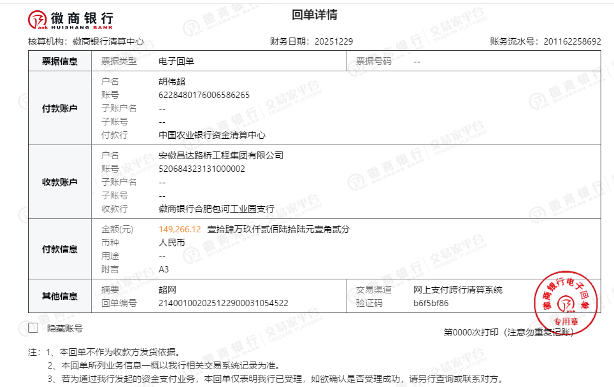This screenshot has width=614, height=387.
Task: Click the 其他信息 section header
Action: click(60, 296)
